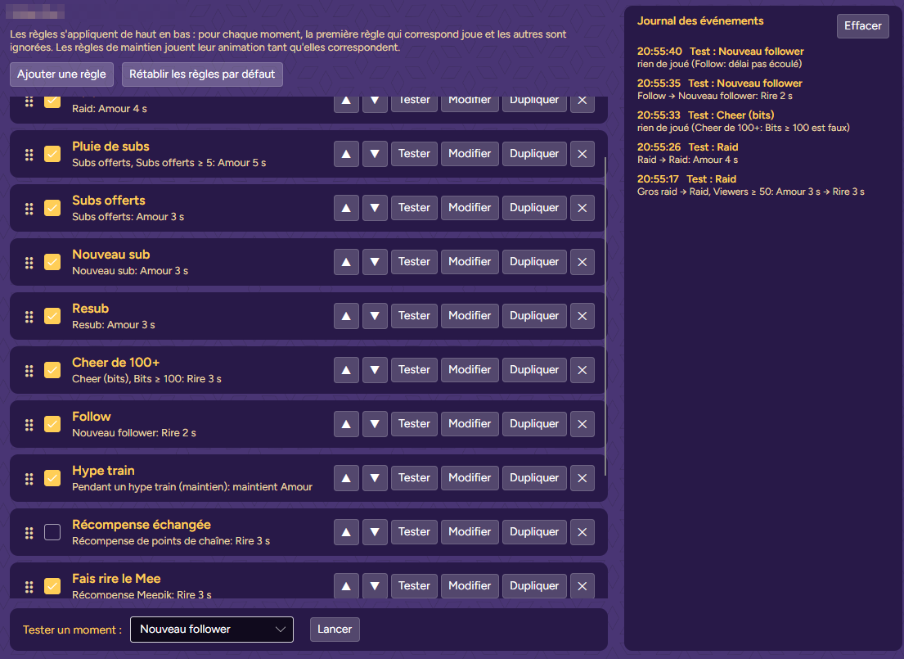
Task: Delete the Subs offerts rule
Action: (582, 208)
